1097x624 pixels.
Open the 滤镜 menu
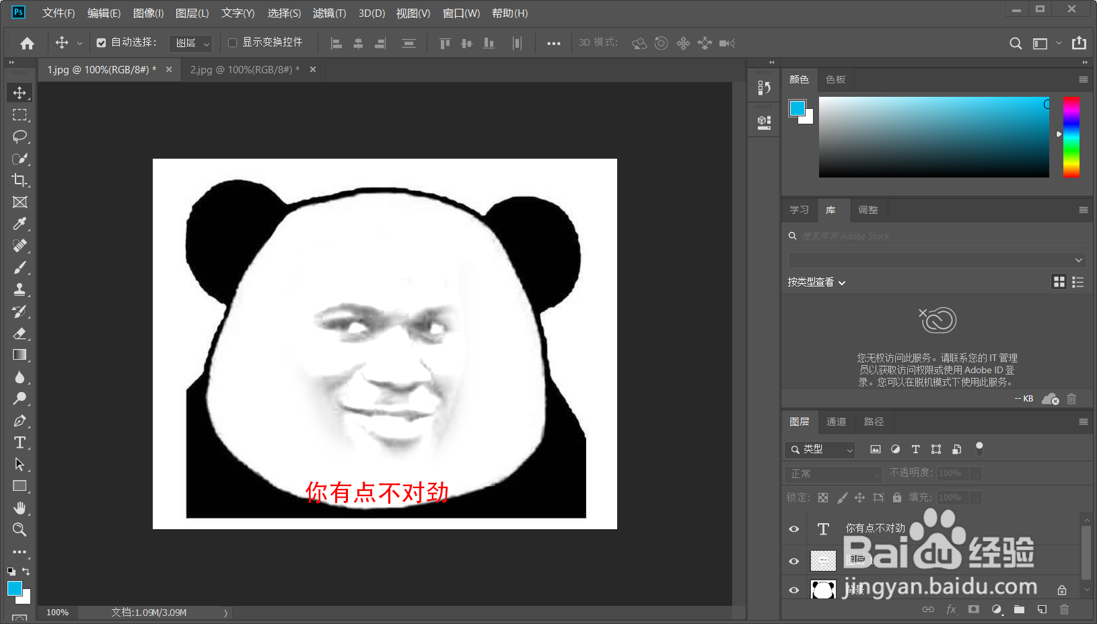click(x=329, y=13)
